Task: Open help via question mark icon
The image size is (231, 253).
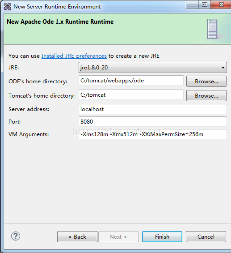Action: pyautogui.click(x=16, y=236)
